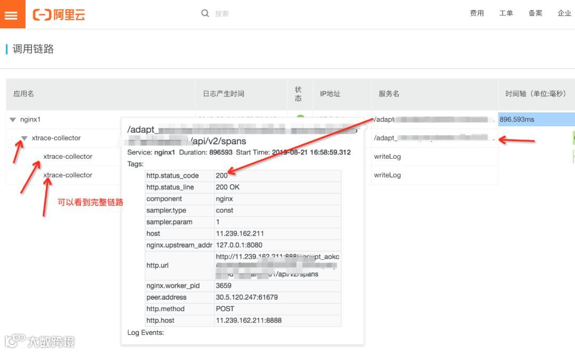Click the http.status_code tag name
The height and width of the screenshot is (352, 575).
[x=172, y=176]
